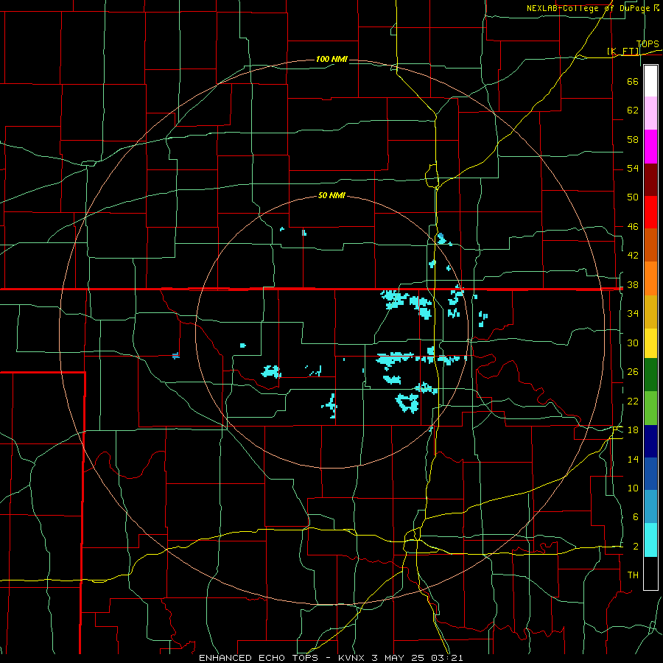Click the 50 NMI range ring label
Screen dimensions: 663x663
click(x=331, y=195)
